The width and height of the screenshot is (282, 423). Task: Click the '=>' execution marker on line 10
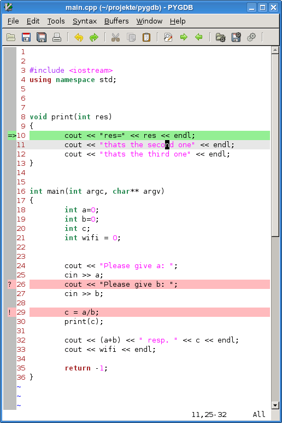pos(12,135)
